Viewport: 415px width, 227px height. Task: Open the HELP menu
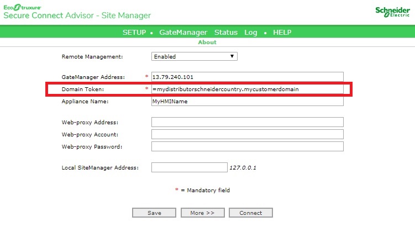[x=282, y=32]
